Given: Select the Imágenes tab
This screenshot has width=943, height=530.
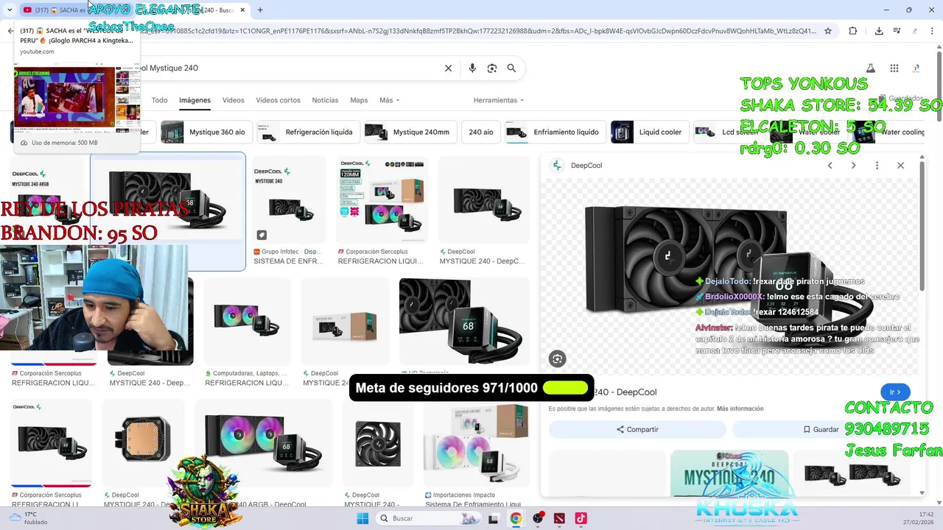Looking at the screenshot, I should [195, 100].
